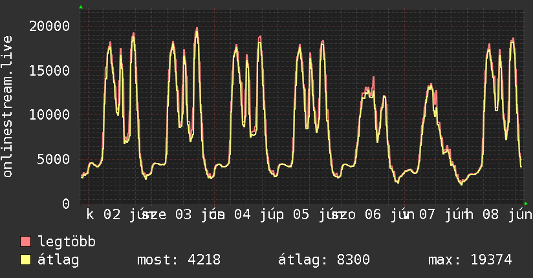The image size is (533, 278).
Task: Click the 03 date label on x-axis
Action: [x=183, y=215]
